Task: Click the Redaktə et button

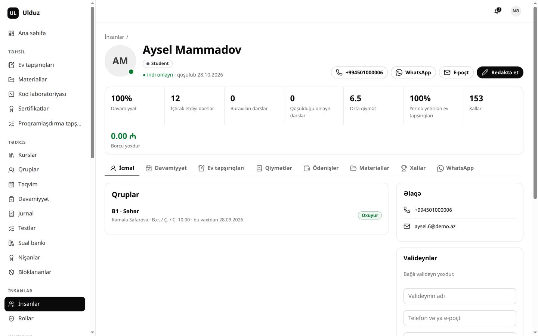Action: [500, 72]
